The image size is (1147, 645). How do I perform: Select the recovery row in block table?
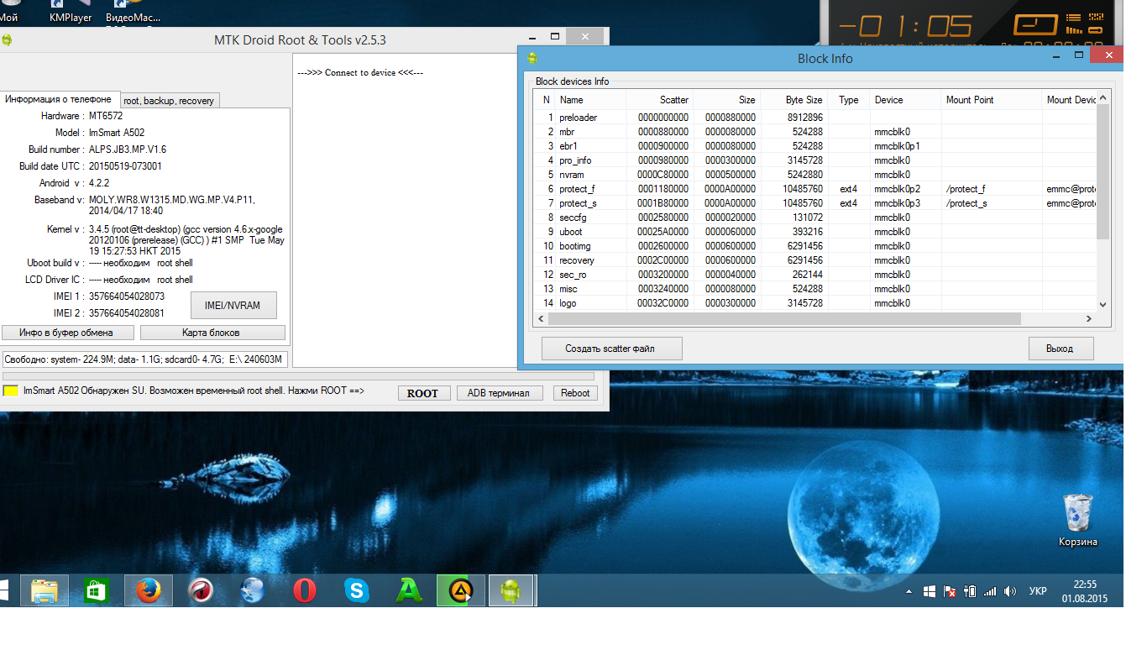tap(576, 260)
